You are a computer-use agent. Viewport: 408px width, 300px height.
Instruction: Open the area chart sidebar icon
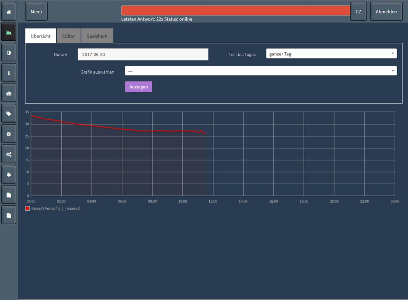(x=9, y=32)
